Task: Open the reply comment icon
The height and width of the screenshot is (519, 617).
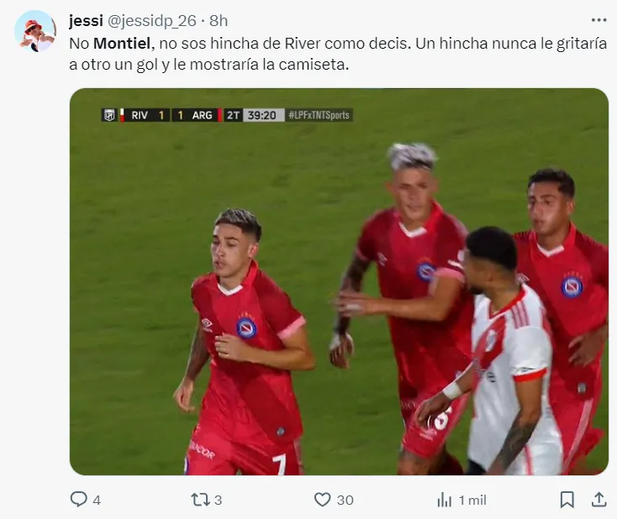Action: 78,500
